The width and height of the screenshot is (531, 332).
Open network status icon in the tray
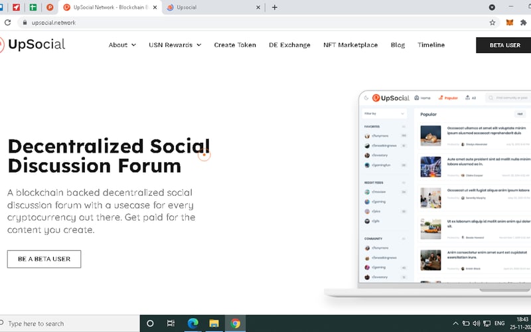pos(487,323)
